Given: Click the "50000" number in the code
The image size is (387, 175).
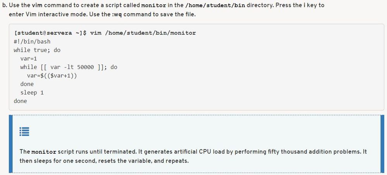Looking at the screenshot, I should coord(86,67).
